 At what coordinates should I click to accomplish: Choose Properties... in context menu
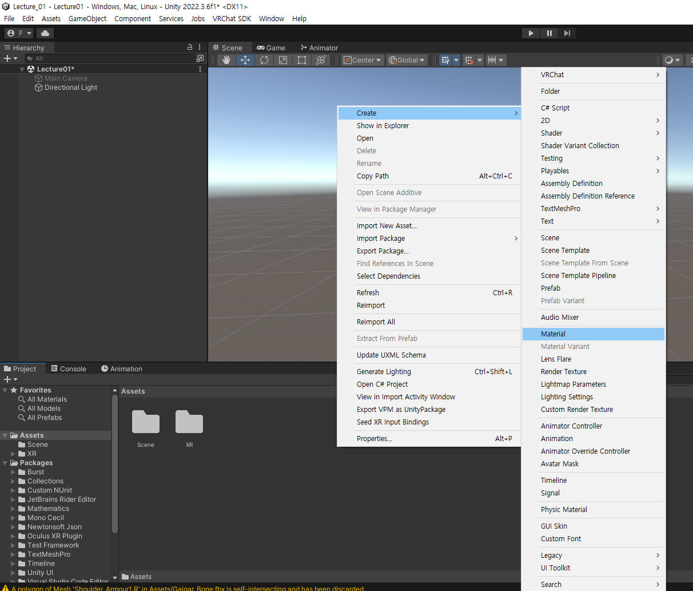[429, 439]
